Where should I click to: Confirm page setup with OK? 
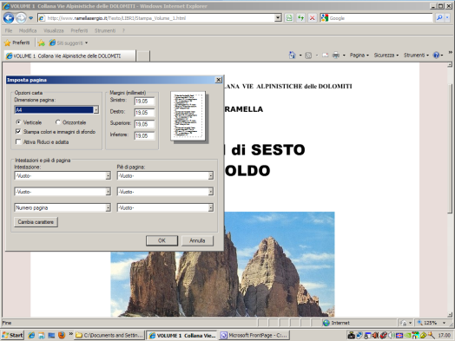tap(162, 240)
